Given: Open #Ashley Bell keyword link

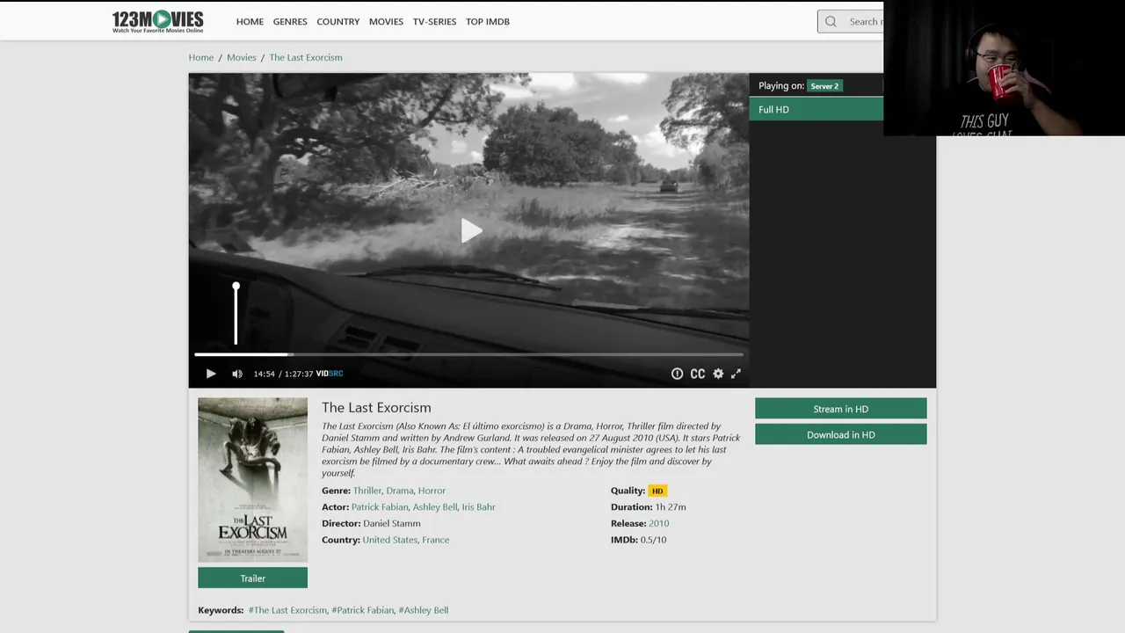Looking at the screenshot, I should 424,610.
